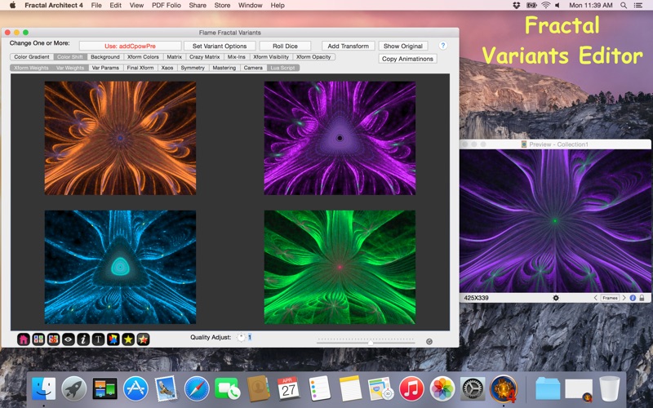This screenshot has width=653, height=408.
Task: Click the red and blue grid icon
Action: tap(53, 339)
